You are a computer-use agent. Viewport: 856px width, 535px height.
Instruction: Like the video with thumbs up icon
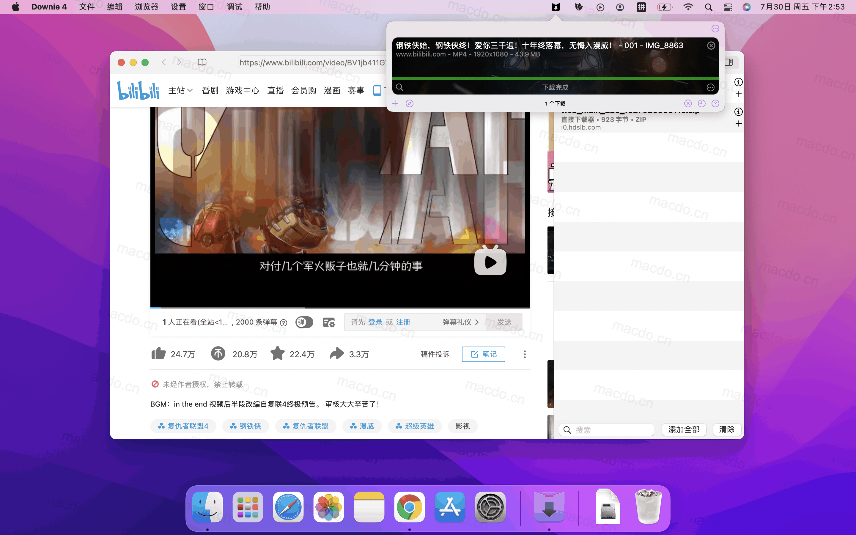(158, 353)
